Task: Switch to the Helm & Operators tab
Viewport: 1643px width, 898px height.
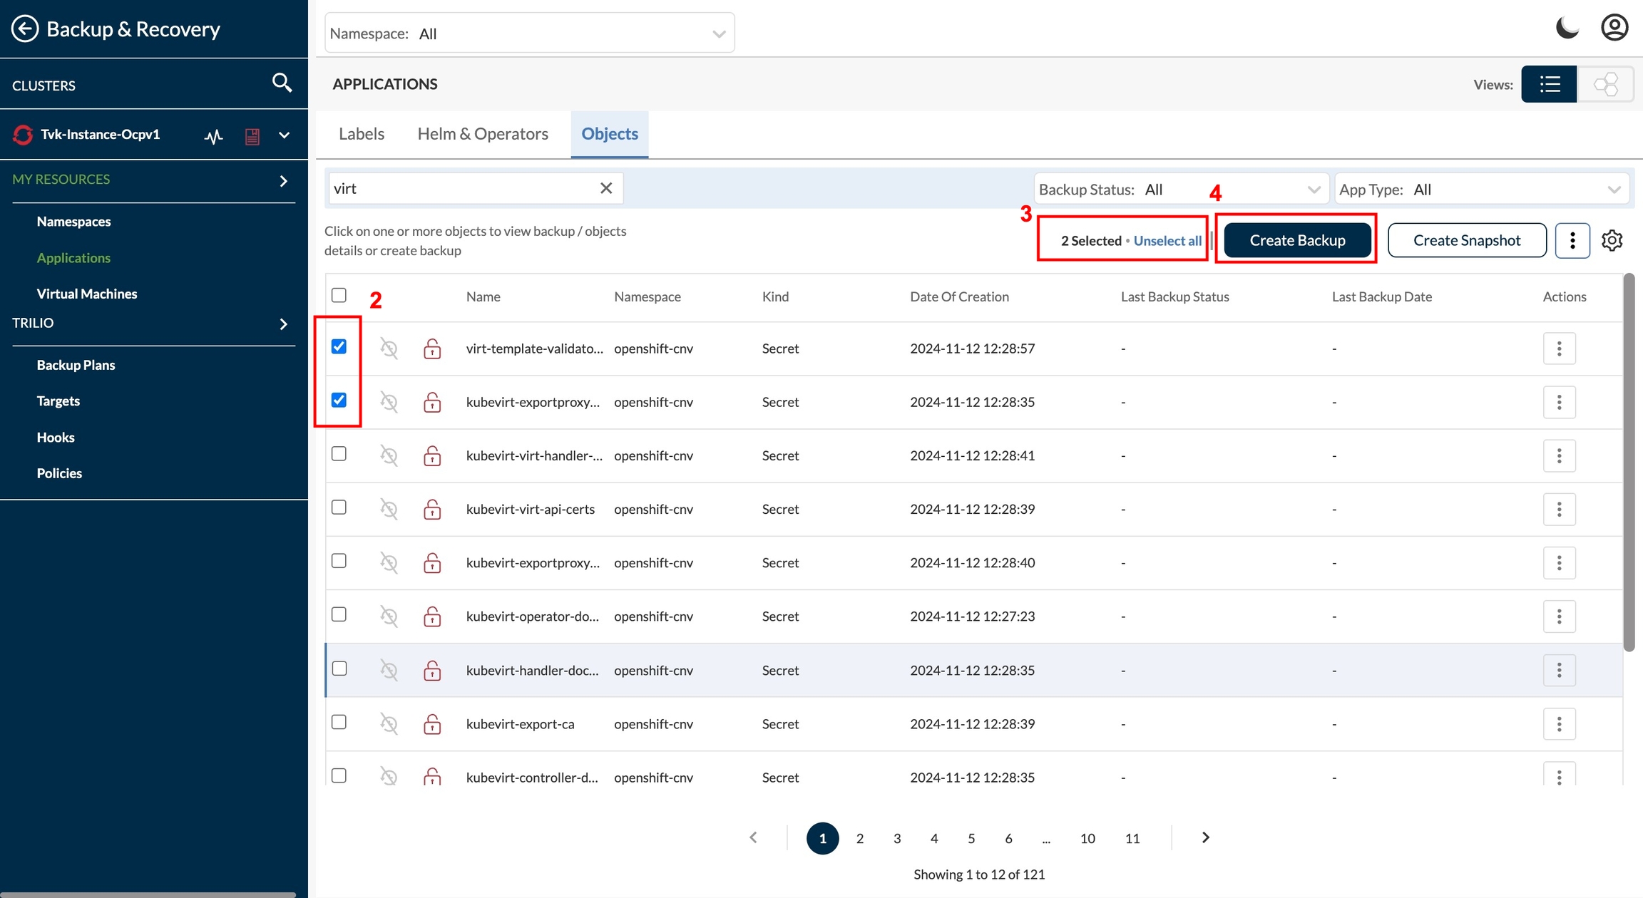Action: [483, 134]
